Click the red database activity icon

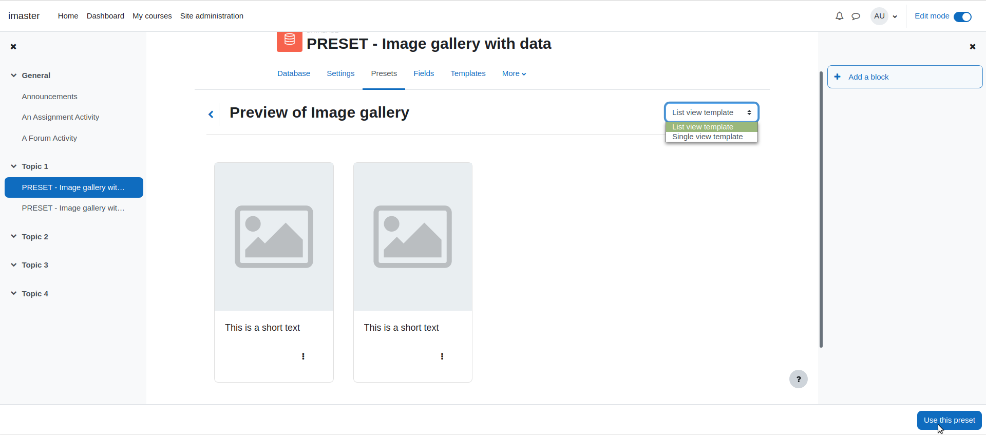(x=290, y=41)
